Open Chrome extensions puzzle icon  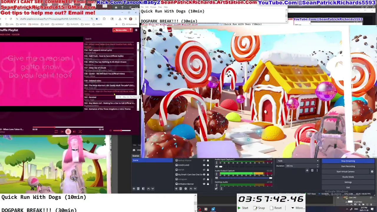pyautogui.click(x=104, y=19)
